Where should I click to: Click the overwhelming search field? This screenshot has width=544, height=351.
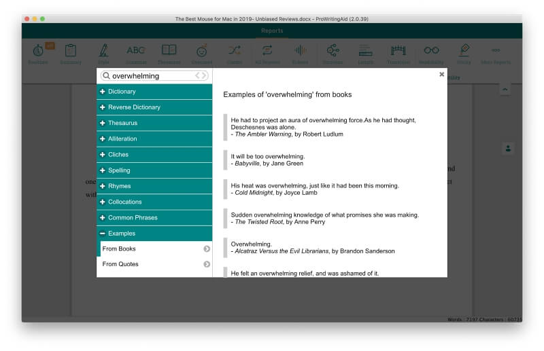[x=154, y=75]
